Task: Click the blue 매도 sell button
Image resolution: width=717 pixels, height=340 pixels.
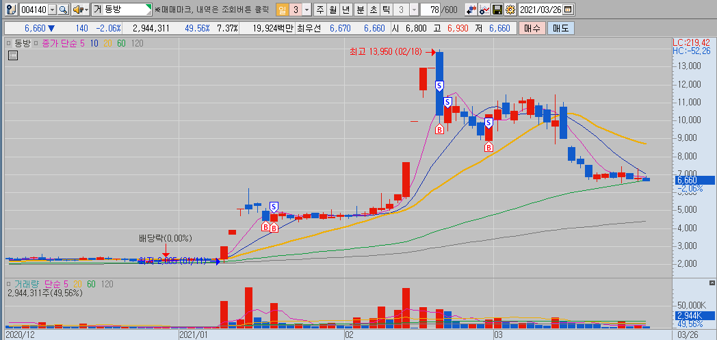Action: click(560, 28)
